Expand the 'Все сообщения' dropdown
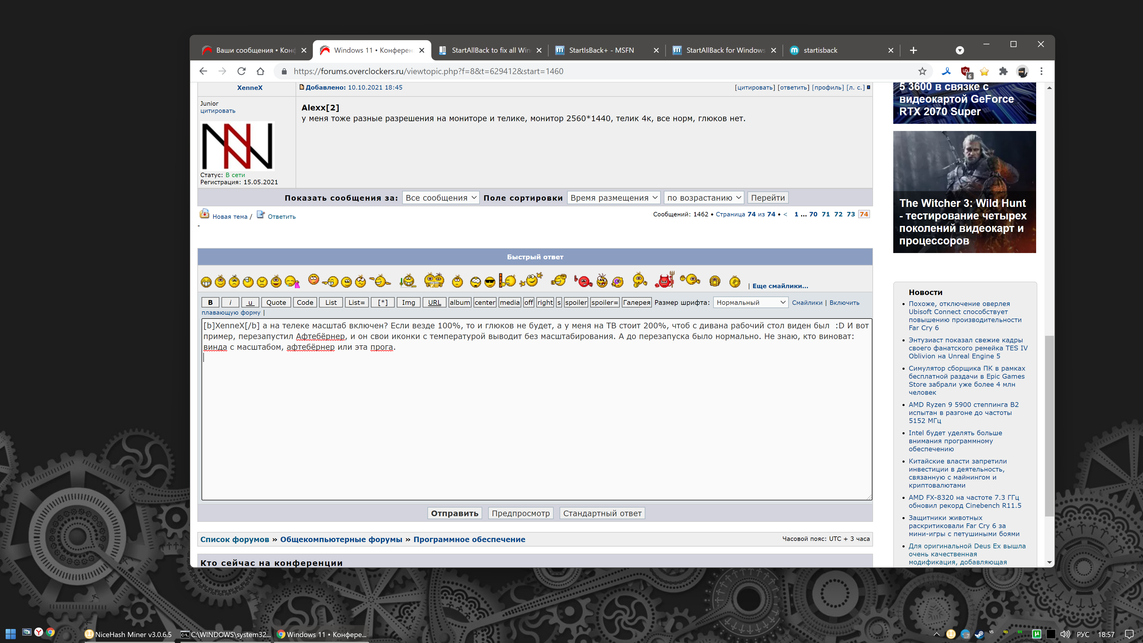The image size is (1143, 643). click(x=441, y=197)
